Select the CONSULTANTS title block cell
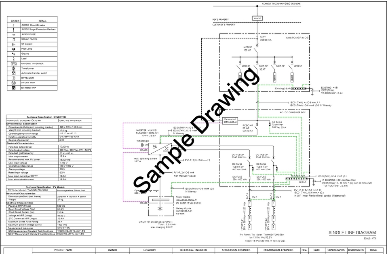Viewport: 388px width, 254px height. point(336,250)
